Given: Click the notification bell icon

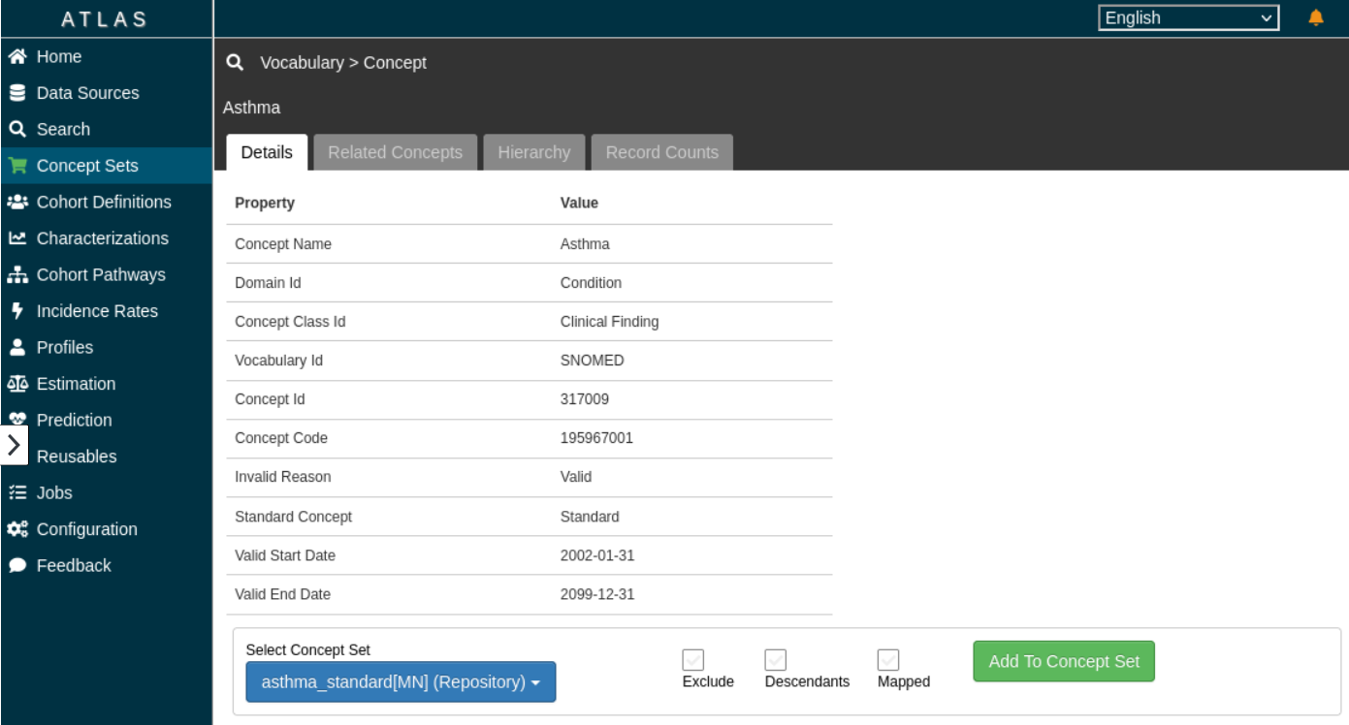Looking at the screenshot, I should point(1316,17).
